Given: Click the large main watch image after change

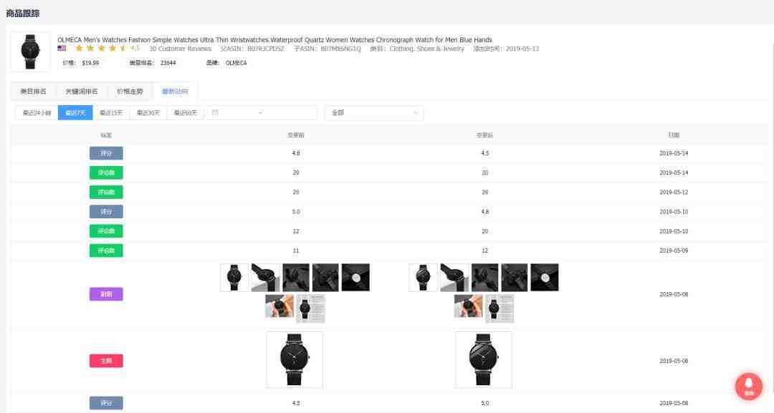Looking at the screenshot, I should 484,360.
